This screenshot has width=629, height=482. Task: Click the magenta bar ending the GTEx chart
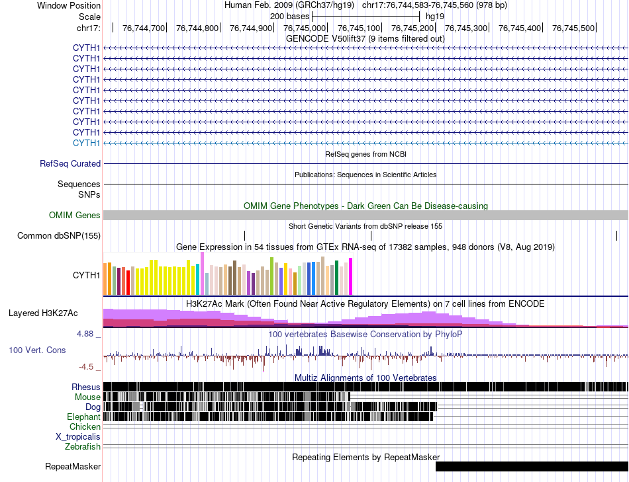pyautogui.click(x=351, y=276)
